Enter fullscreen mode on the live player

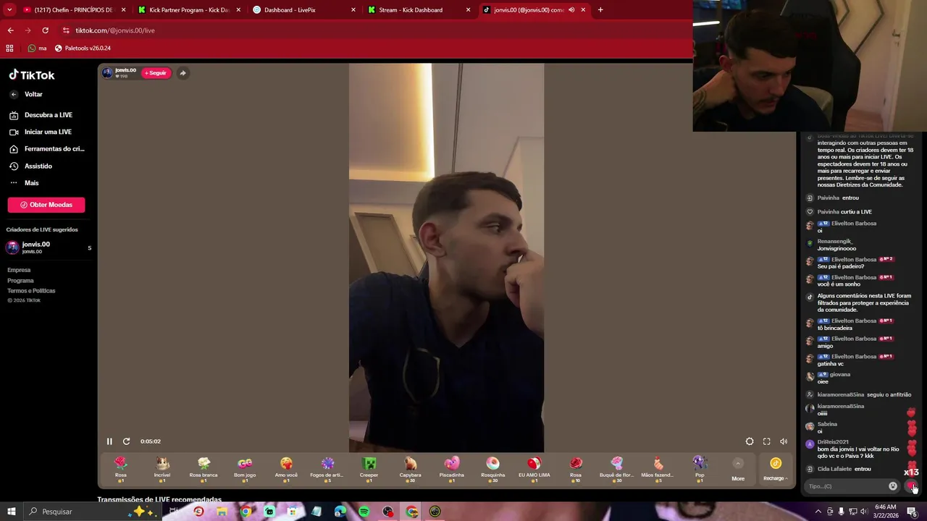click(x=766, y=441)
